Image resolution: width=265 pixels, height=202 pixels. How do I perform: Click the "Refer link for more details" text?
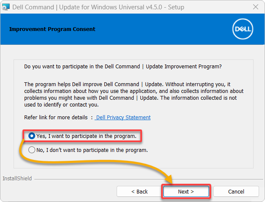tap(56, 118)
